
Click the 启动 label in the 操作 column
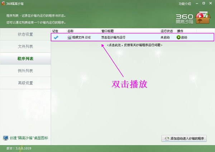[x=184, y=37]
